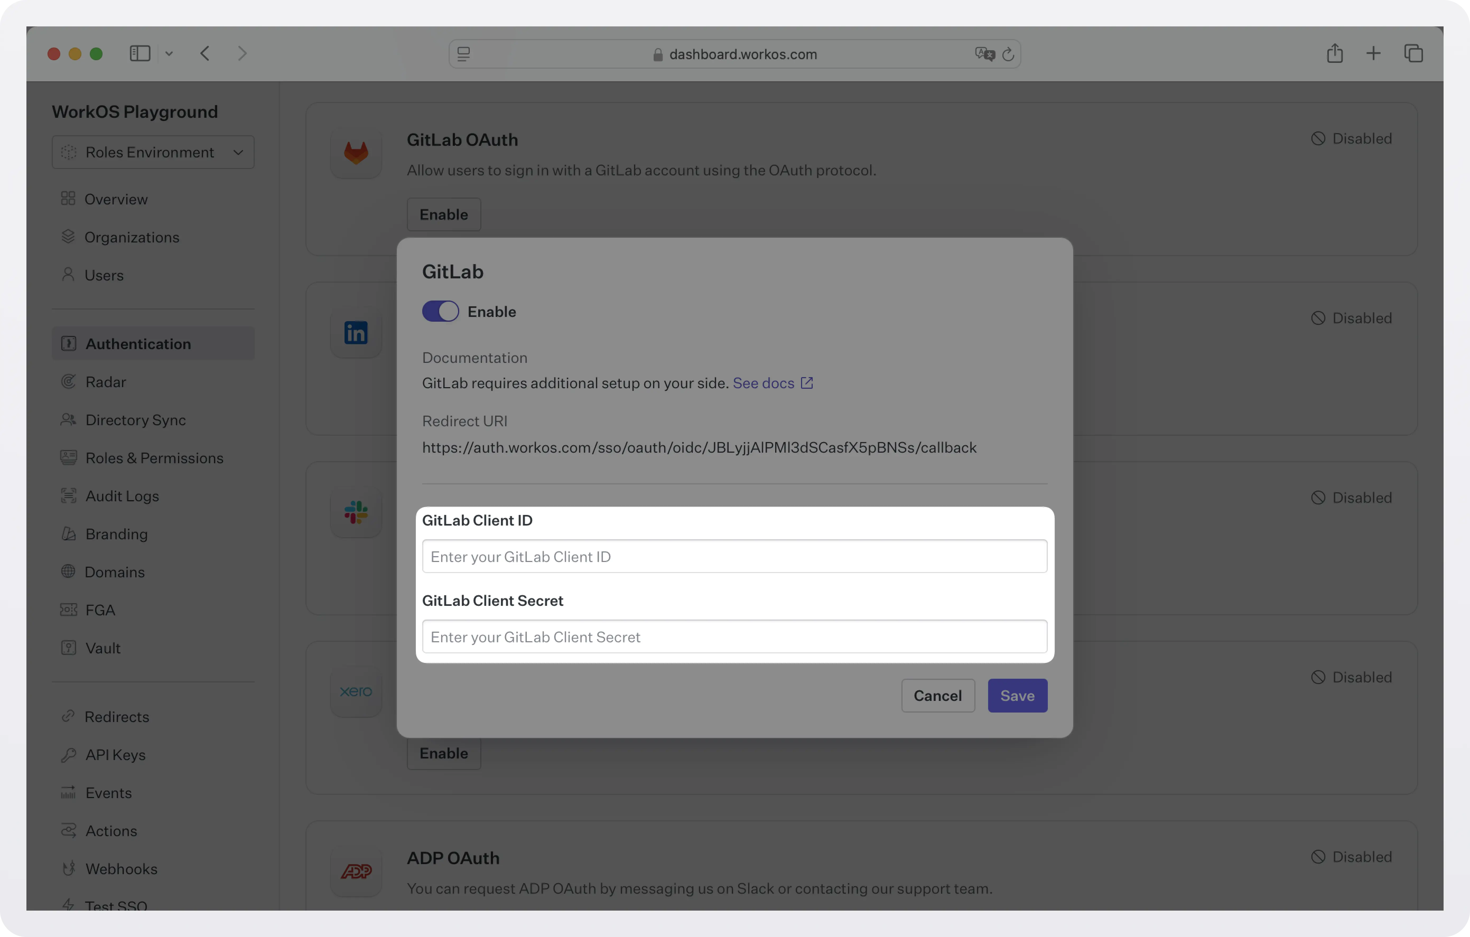Select the Redirect URI callback text
Viewport: 1470px width, 937px height.
pos(699,448)
